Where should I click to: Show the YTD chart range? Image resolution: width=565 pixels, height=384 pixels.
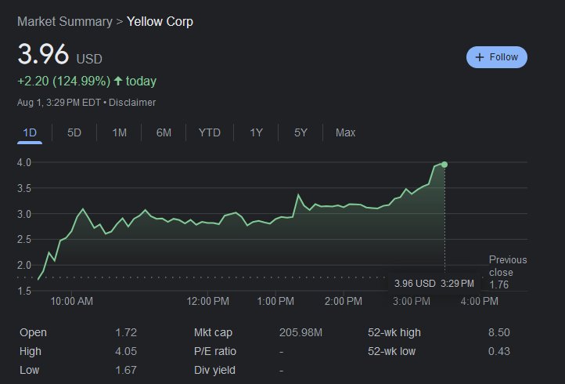click(x=210, y=132)
